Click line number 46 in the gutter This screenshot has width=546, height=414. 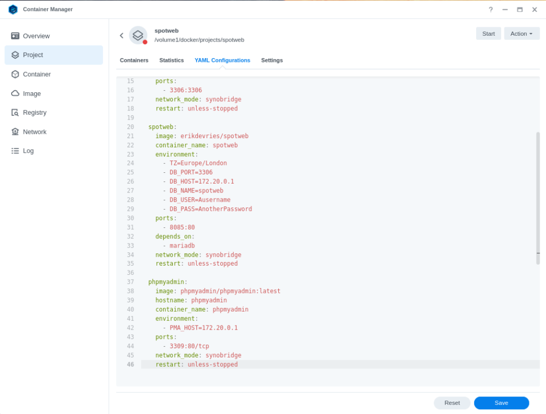click(x=130, y=364)
